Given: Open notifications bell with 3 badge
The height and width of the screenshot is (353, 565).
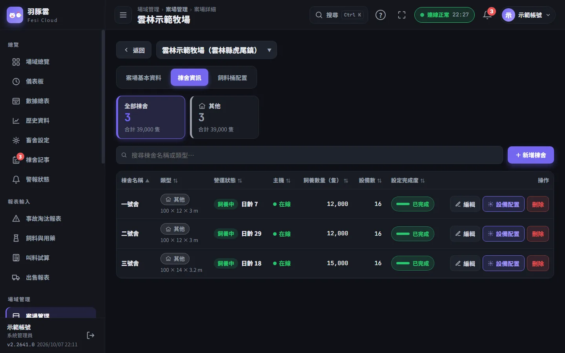Looking at the screenshot, I should click(487, 15).
